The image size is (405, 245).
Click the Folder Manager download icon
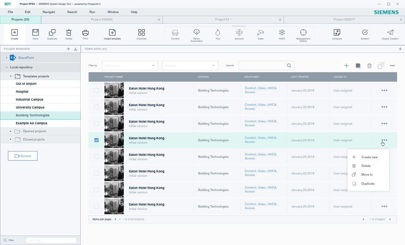(x=76, y=49)
